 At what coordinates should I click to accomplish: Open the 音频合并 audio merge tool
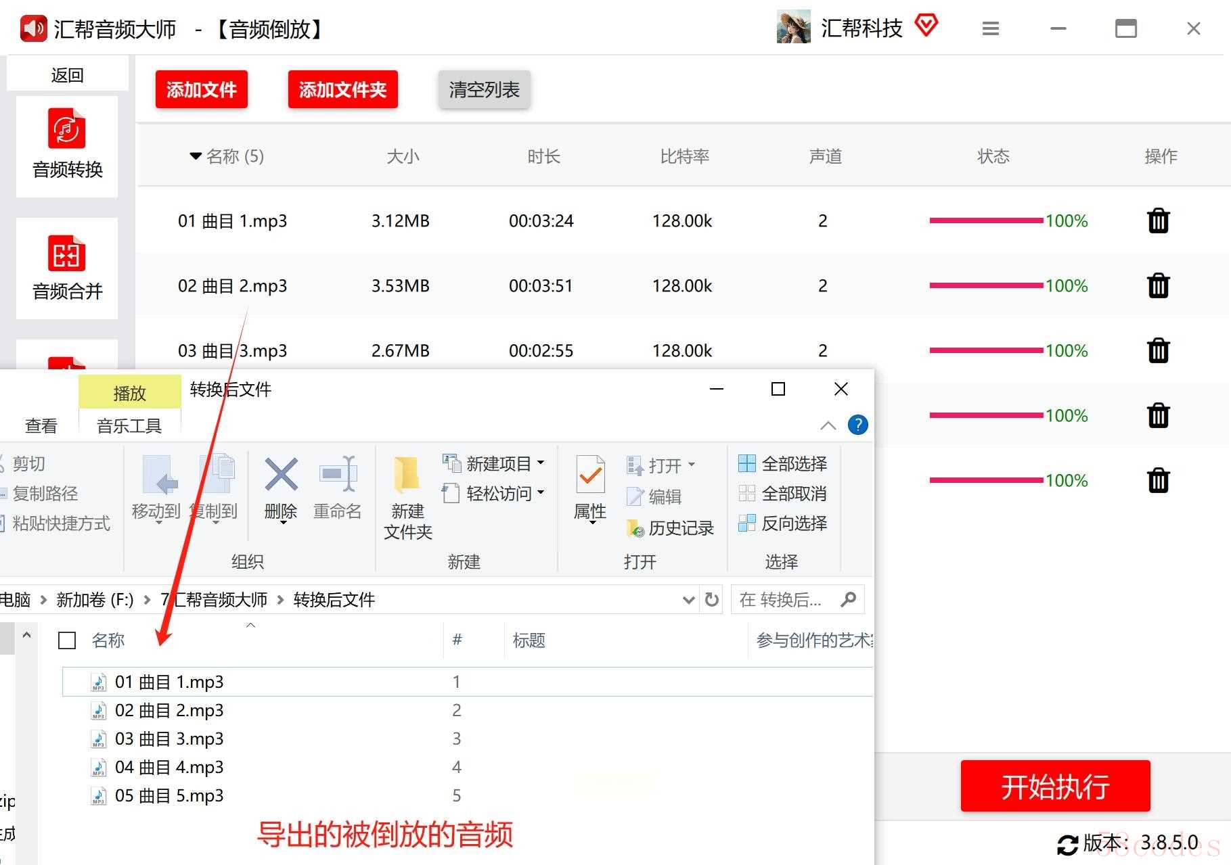(x=67, y=268)
